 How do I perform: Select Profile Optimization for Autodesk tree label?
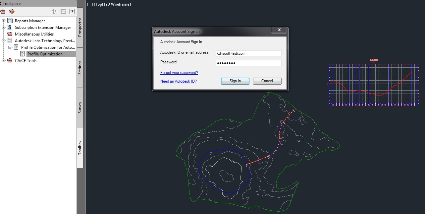pos(48,47)
